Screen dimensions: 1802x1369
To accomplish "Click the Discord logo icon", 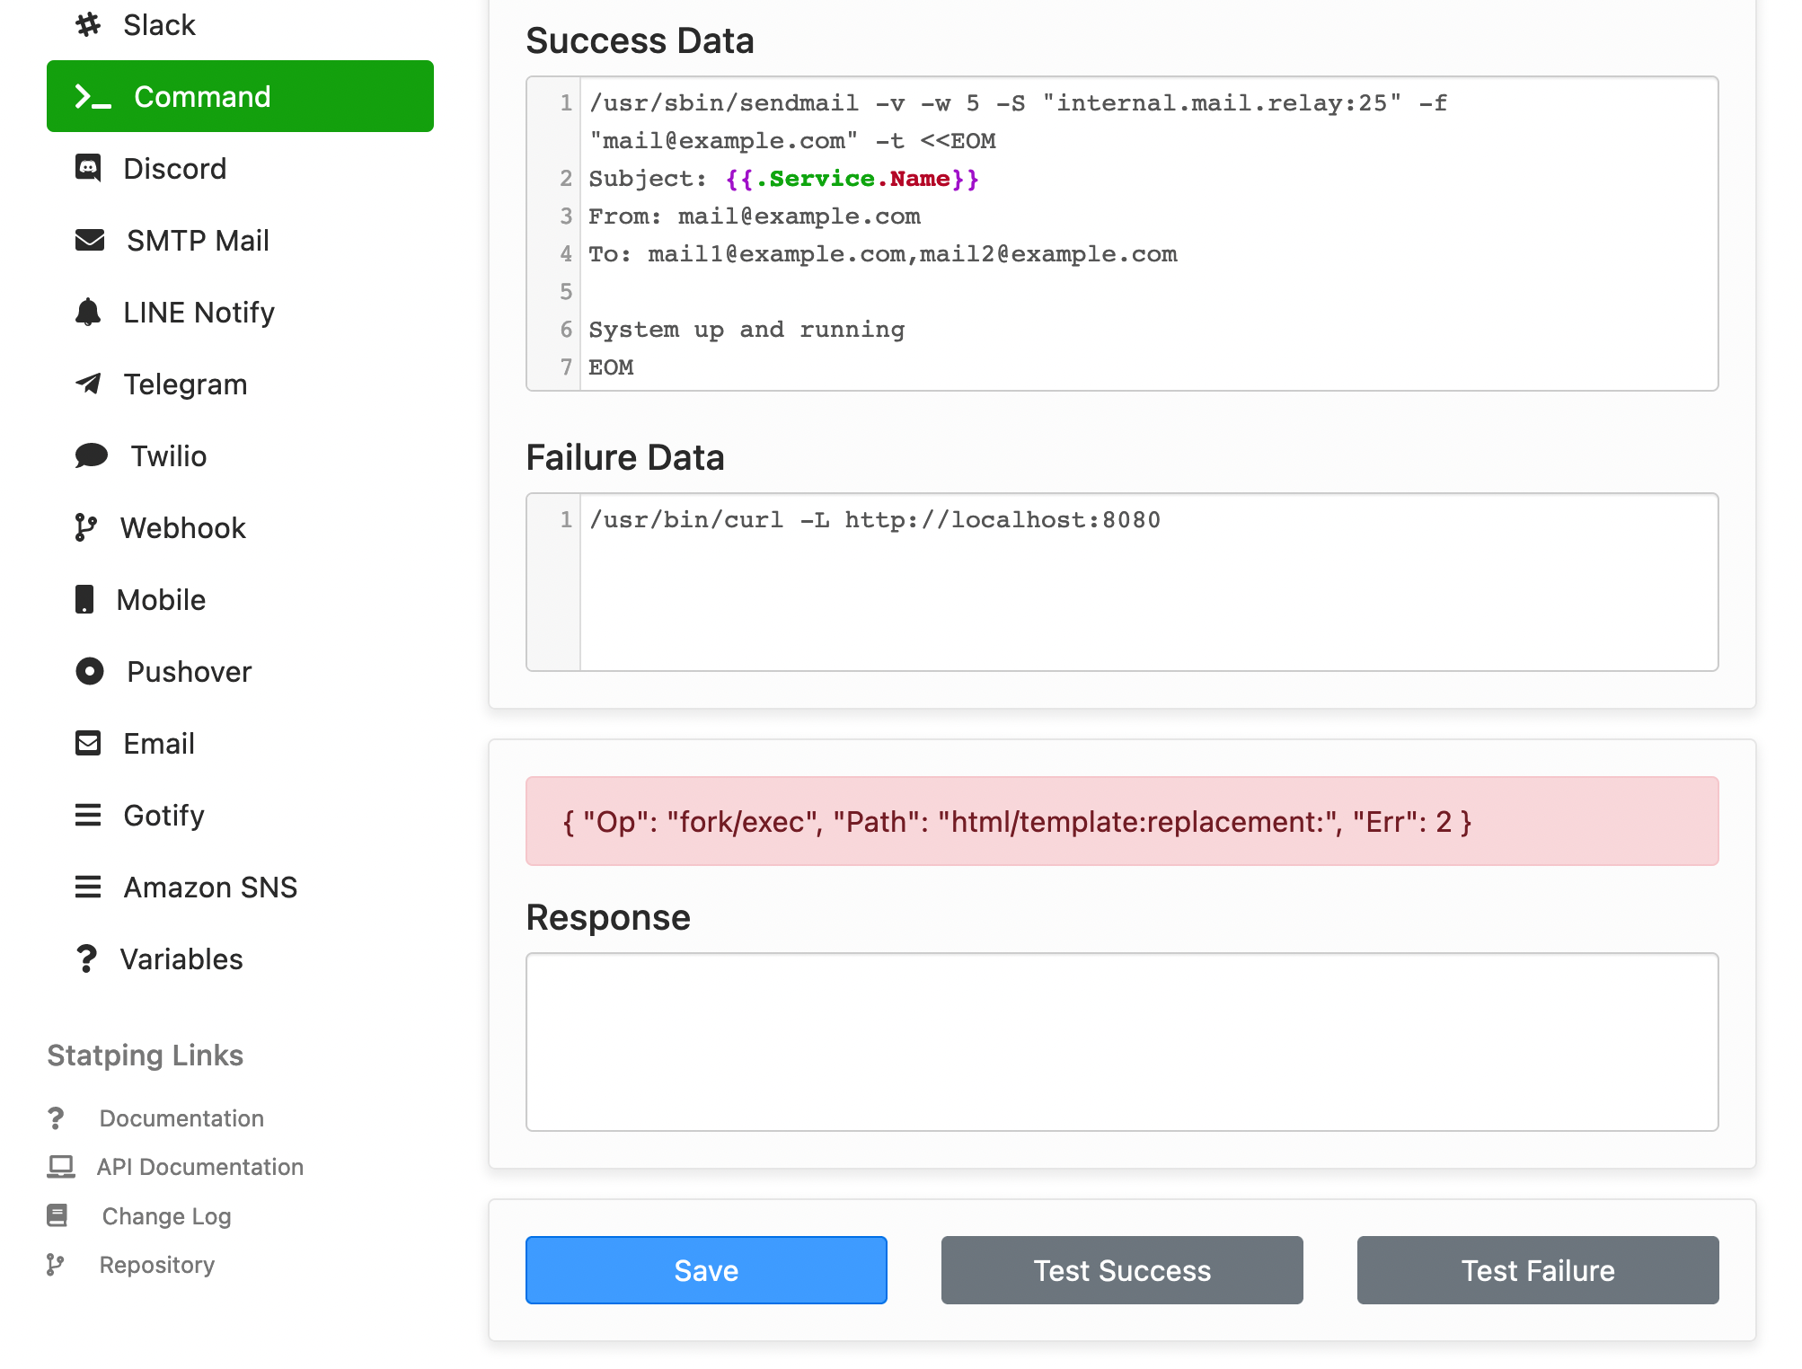I will click(88, 169).
